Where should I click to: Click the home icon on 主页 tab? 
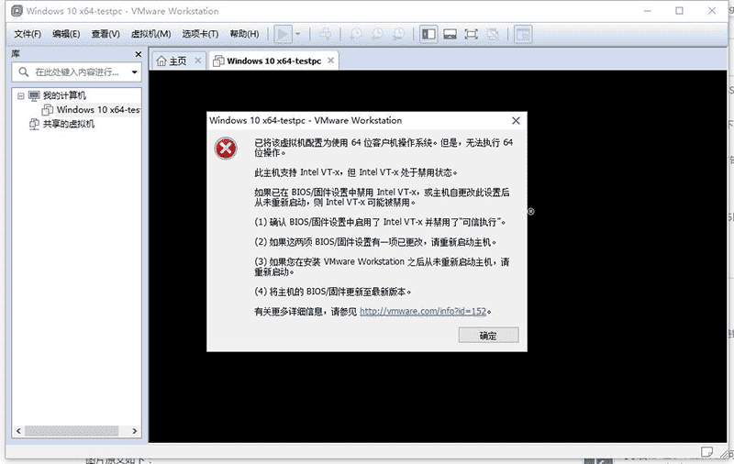click(161, 61)
